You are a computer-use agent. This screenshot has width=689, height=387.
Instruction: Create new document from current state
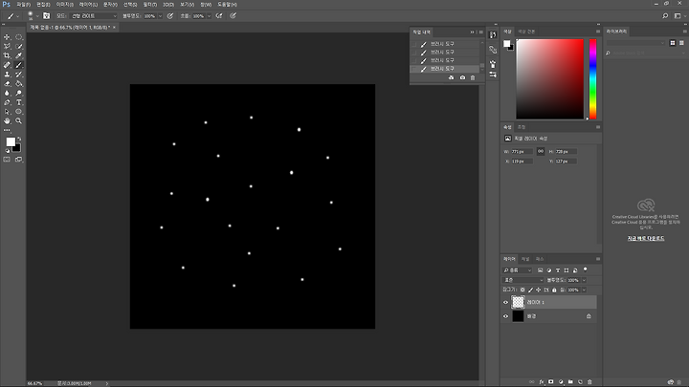click(x=452, y=77)
